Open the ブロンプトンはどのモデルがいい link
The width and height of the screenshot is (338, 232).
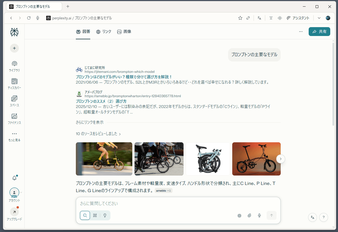[124, 77]
